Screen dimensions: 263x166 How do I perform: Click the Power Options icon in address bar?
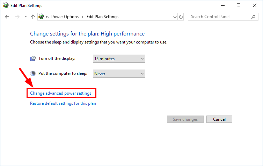click(x=41, y=17)
